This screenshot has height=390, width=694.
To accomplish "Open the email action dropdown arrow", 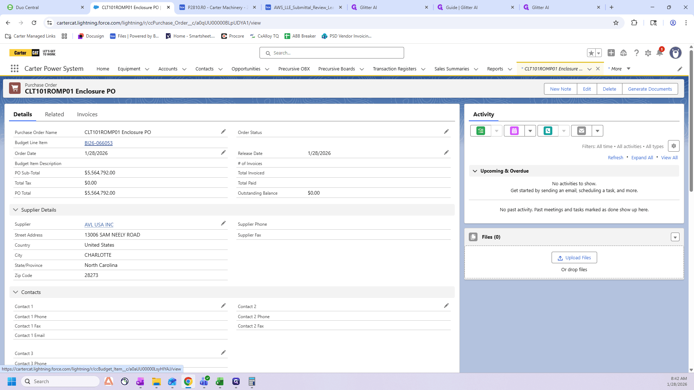I will coord(597,131).
